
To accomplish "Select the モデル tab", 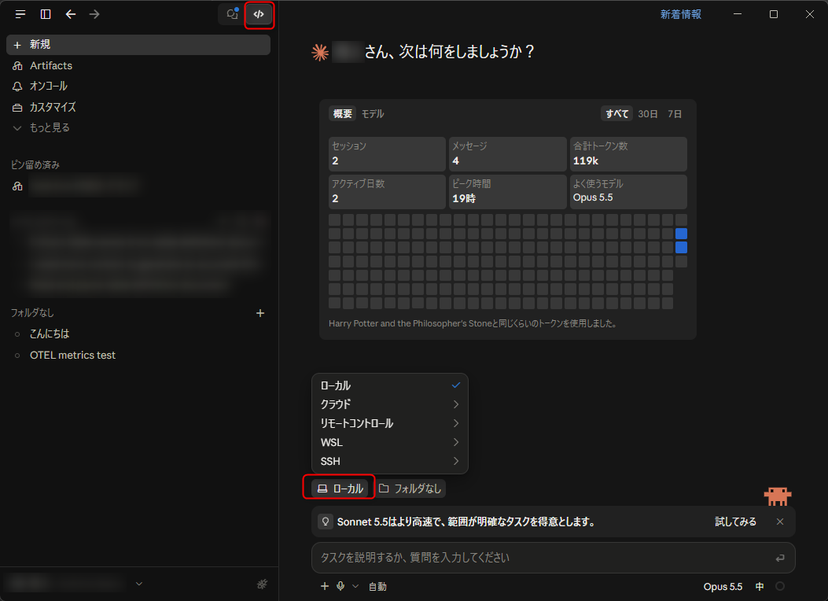I will (x=373, y=113).
